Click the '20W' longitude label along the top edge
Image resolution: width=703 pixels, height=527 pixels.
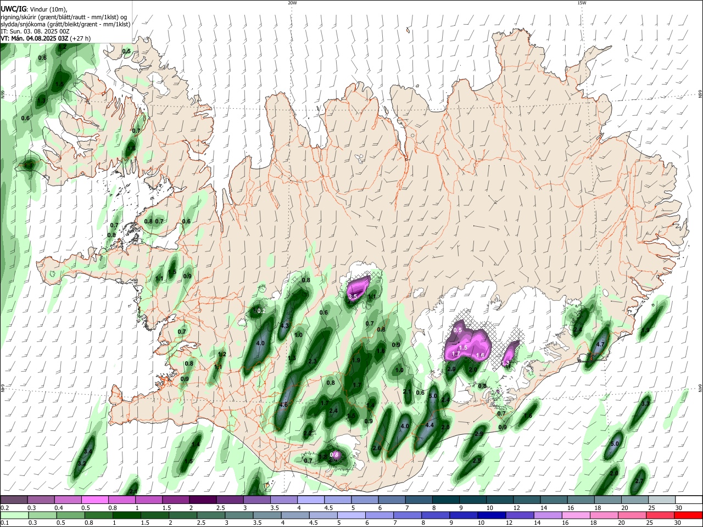[292, 3]
